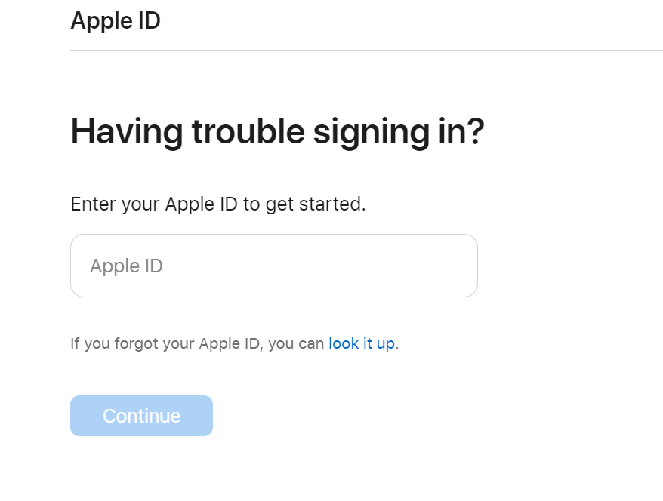Click the word "Continue" on the blue button
This screenshot has width=663, height=501.
point(141,416)
